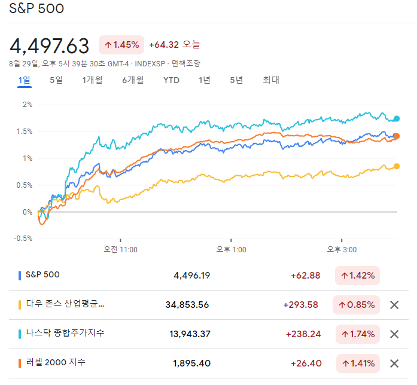Click the 2% y-axis label
This screenshot has width=417, height=385.
tap(28, 105)
